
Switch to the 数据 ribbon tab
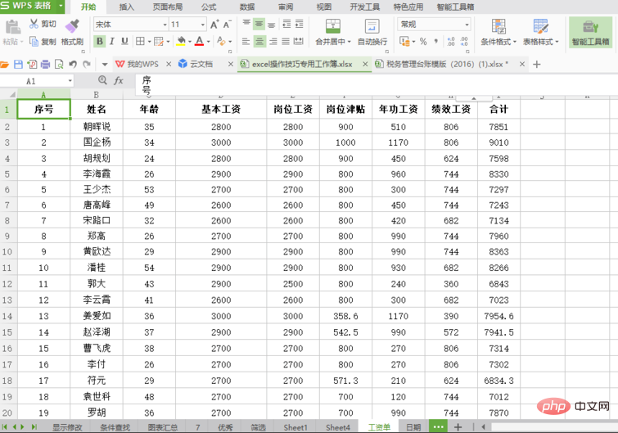point(247,7)
